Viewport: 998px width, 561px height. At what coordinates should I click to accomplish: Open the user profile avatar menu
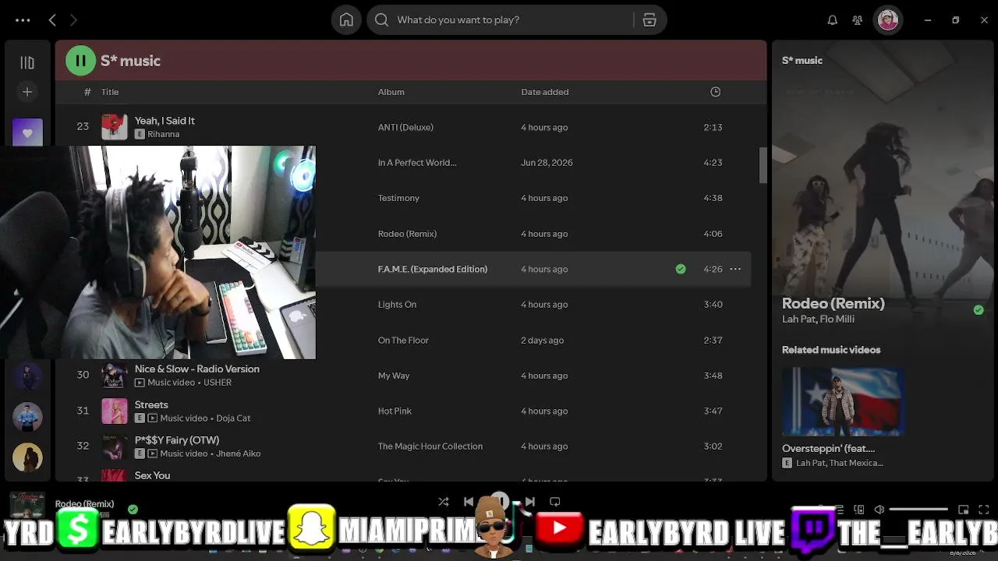888,20
